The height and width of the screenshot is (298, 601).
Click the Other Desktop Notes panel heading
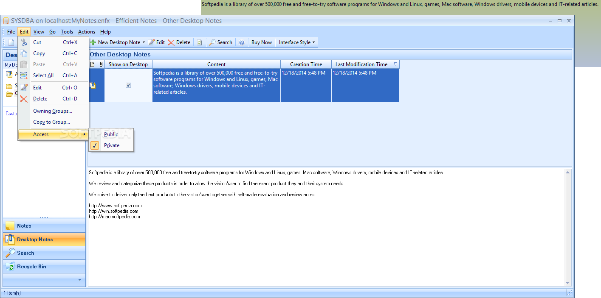pyautogui.click(x=120, y=54)
